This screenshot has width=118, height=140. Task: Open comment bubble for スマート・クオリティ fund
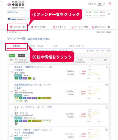(16, 124)
